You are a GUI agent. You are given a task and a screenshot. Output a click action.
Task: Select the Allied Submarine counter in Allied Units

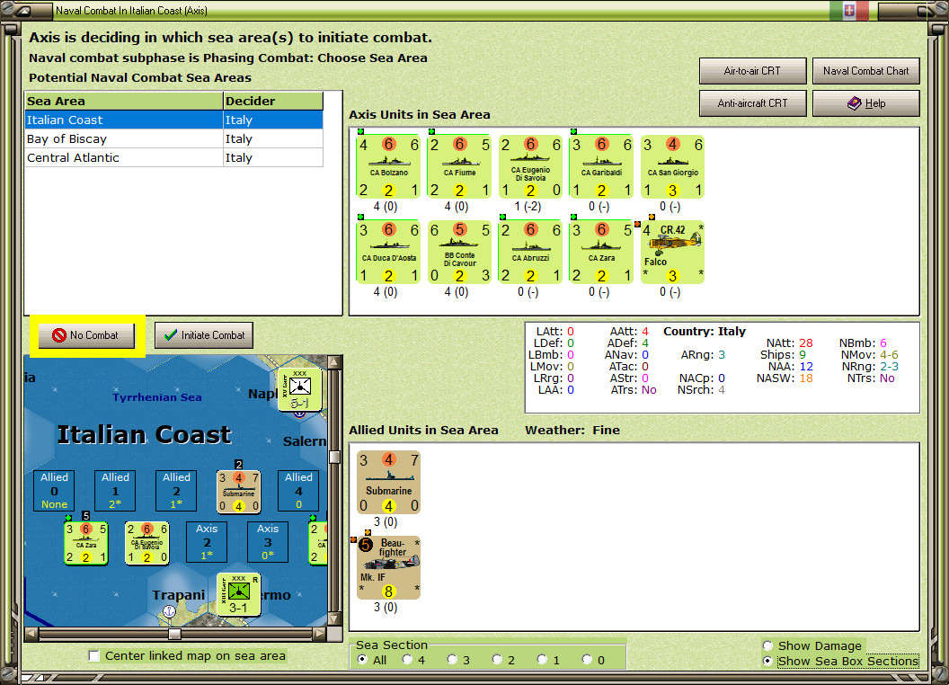pos(388,483)
